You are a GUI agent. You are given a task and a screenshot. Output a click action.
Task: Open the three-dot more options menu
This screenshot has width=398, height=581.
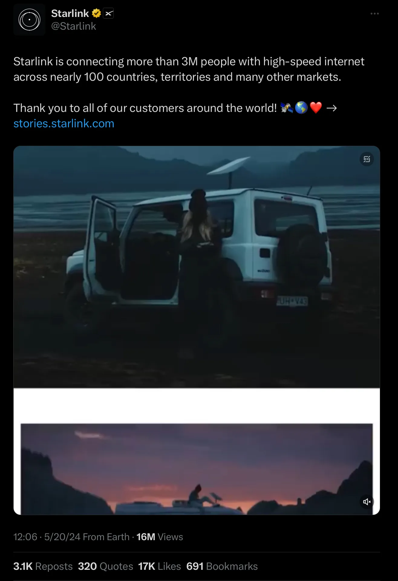[374, 14]
